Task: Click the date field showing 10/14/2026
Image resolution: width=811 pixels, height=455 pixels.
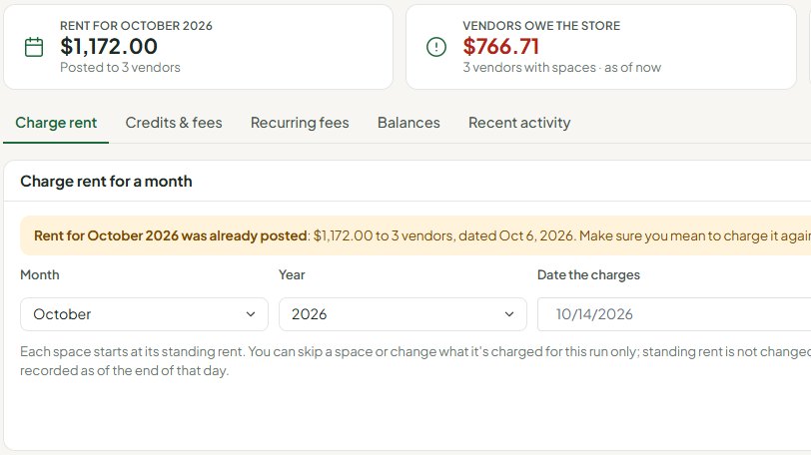Action: click(674, 314)
